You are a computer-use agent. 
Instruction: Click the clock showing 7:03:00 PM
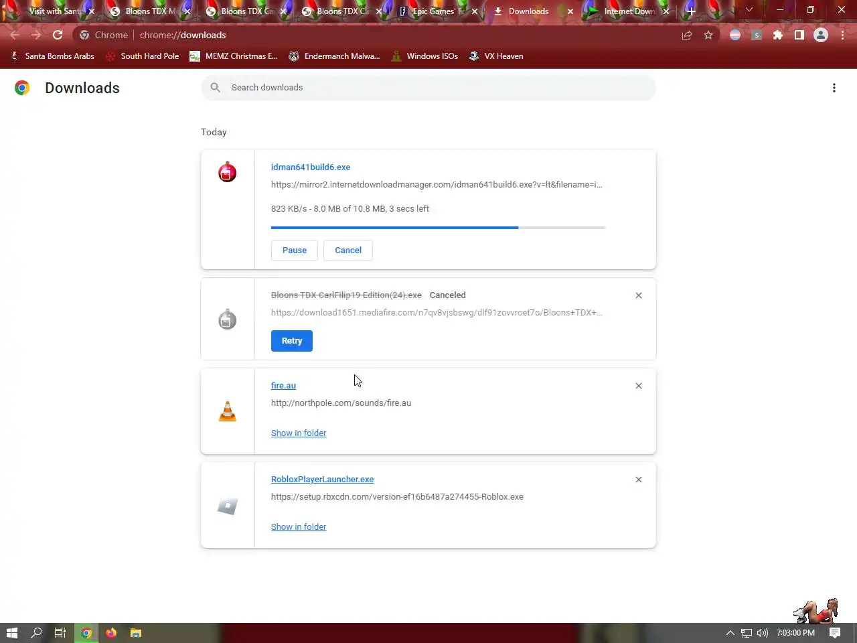pyautogui.click(x=795, y=633)
